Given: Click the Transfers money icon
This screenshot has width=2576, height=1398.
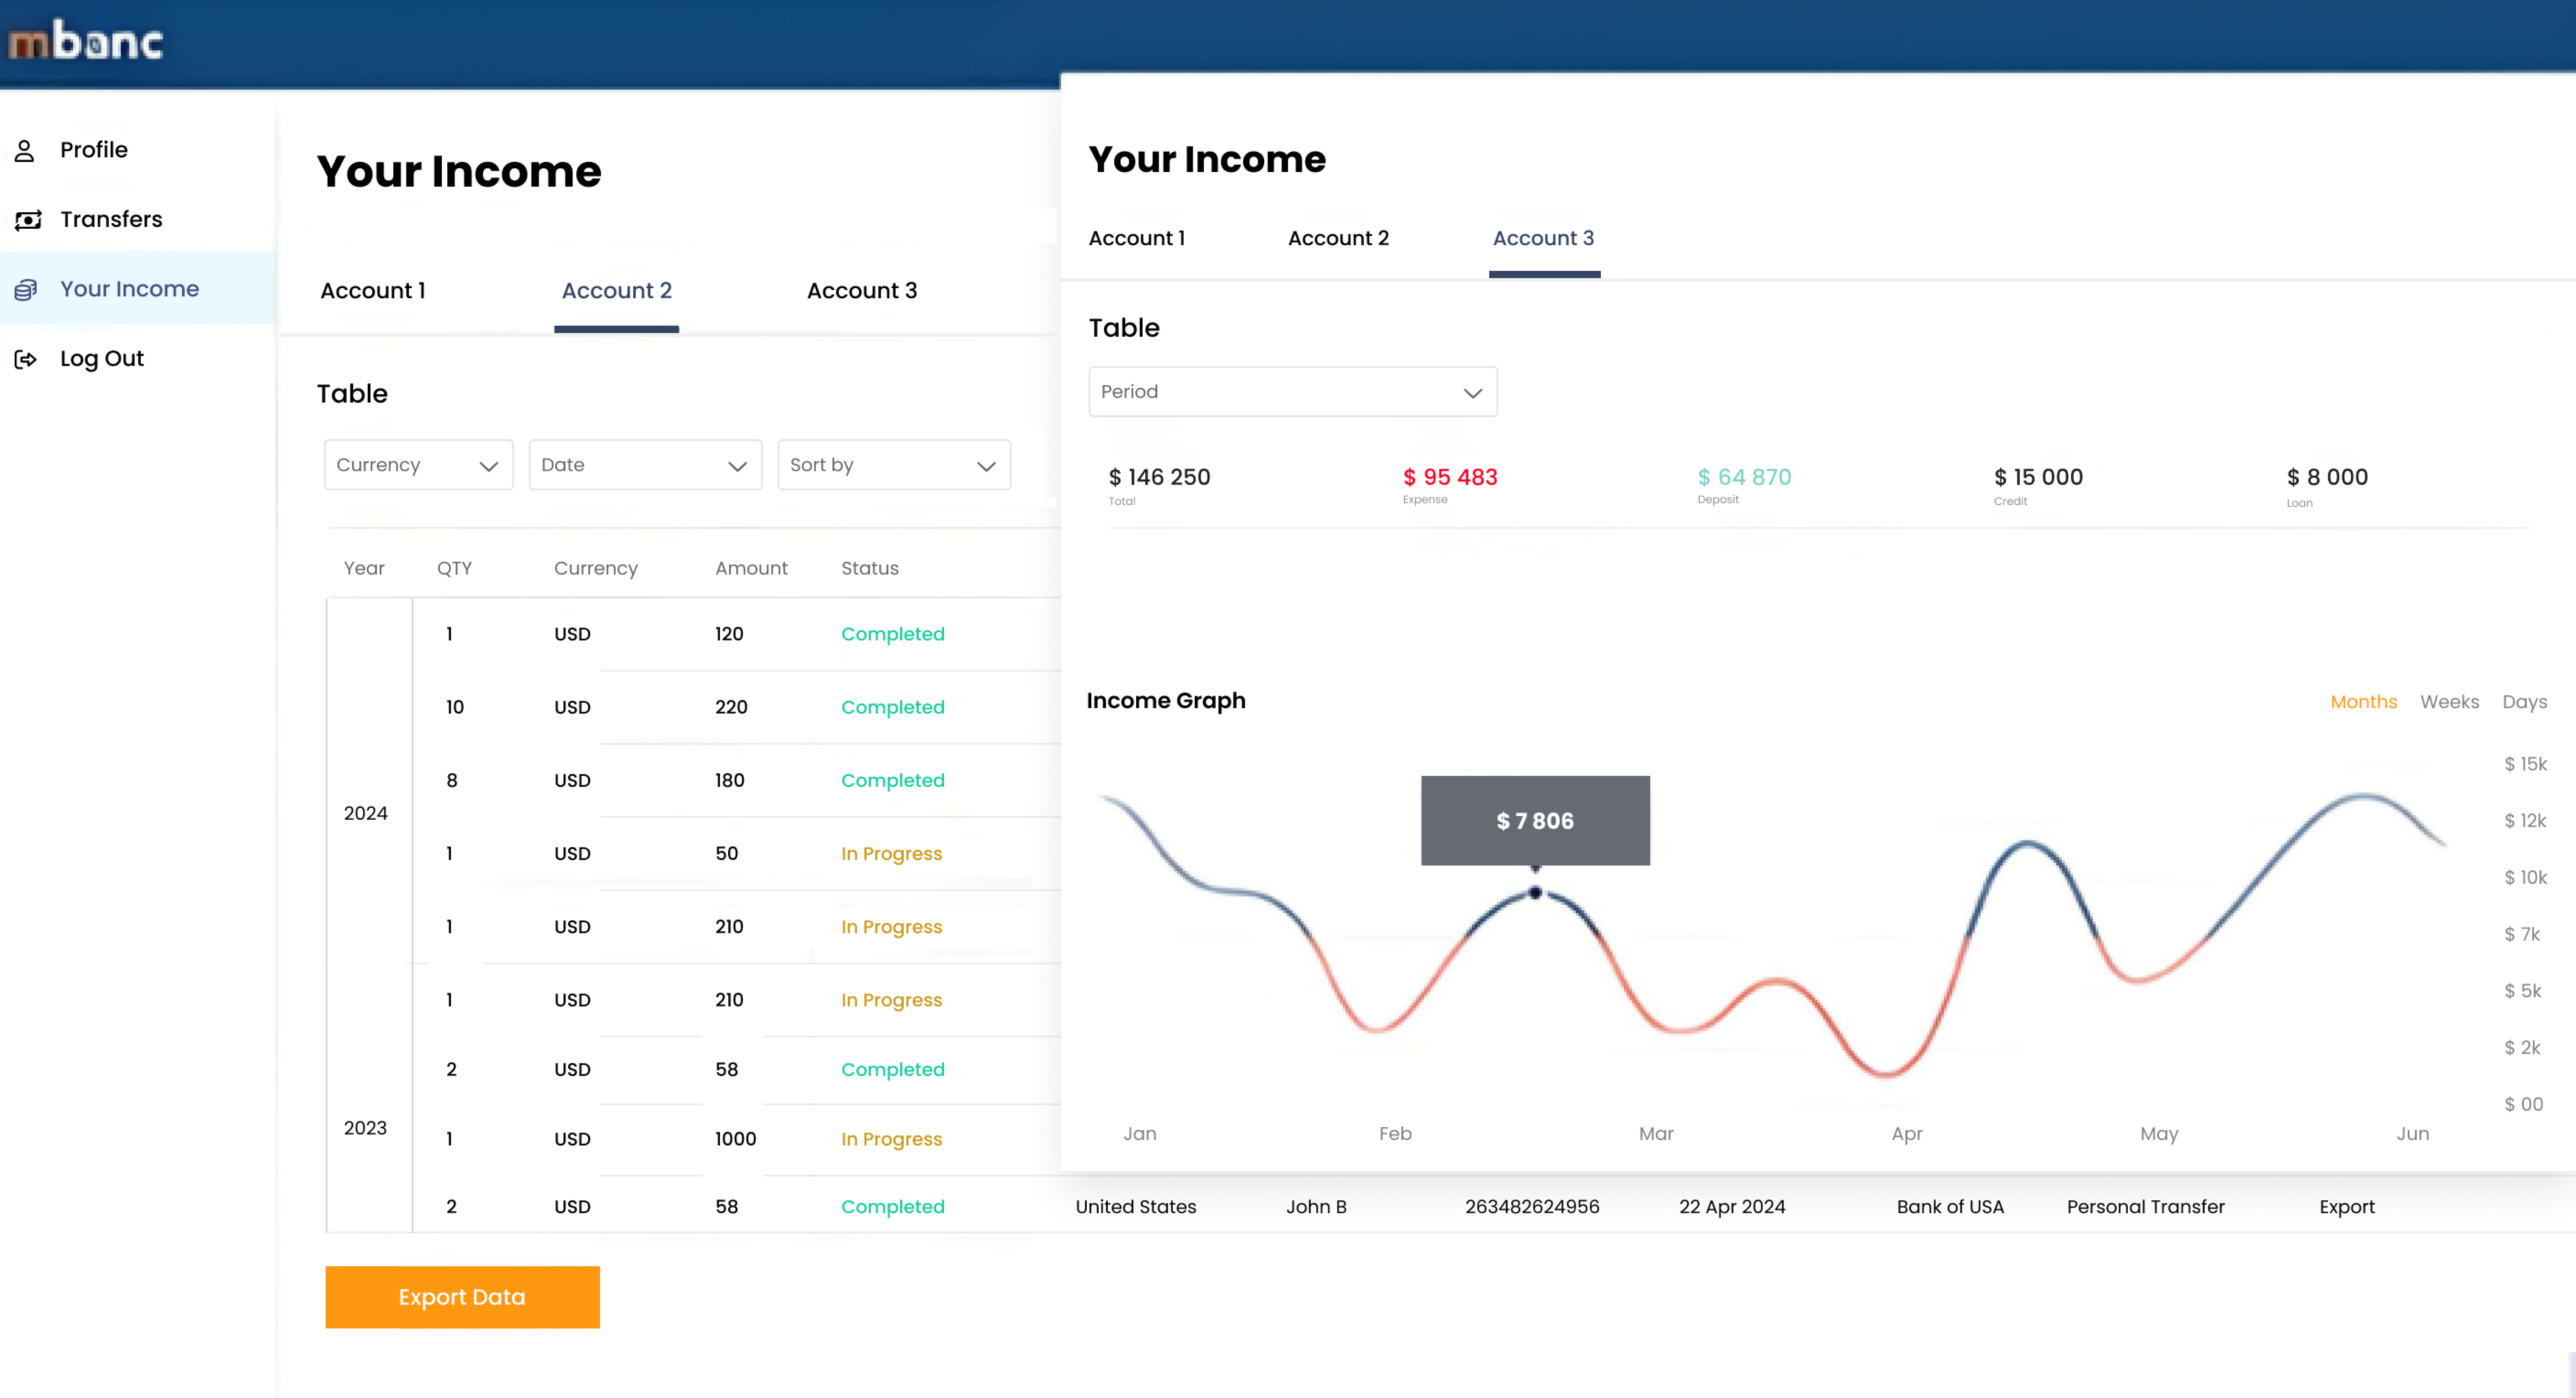Looking at the screenshot, I should [27, 220].
